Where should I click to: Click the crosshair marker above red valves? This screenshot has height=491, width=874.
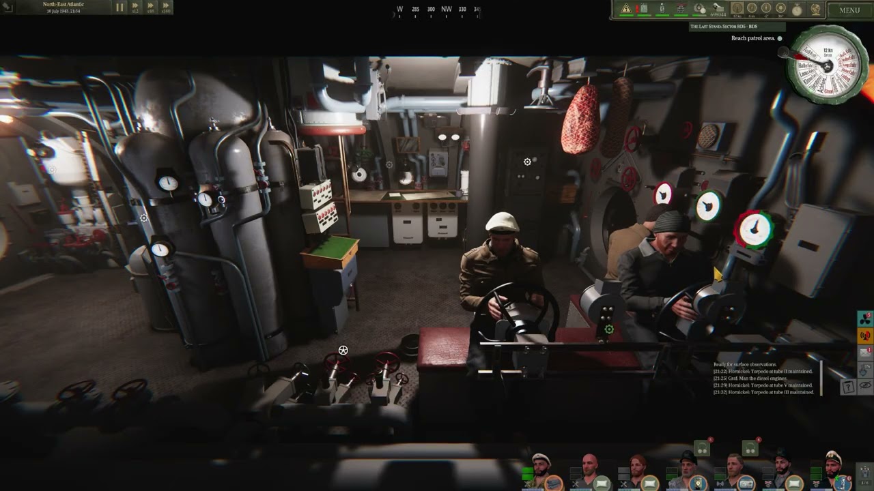(343, 351)
